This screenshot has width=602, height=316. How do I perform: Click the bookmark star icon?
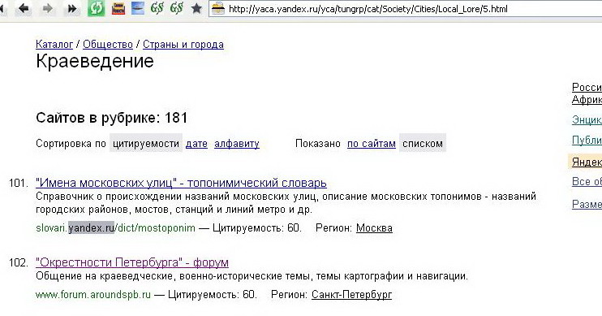pos(196,8)
